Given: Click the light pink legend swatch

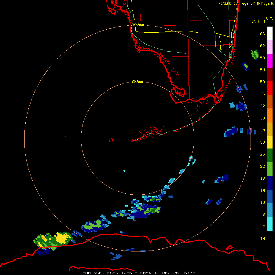Looking at the screenshot, I should 270,47.
